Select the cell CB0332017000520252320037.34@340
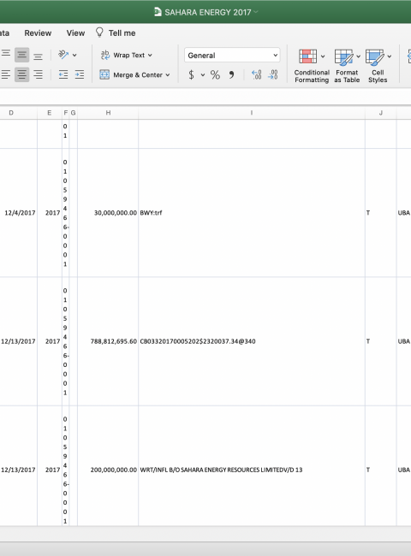Viewport: 411px width, 556px height. [252, 341]
